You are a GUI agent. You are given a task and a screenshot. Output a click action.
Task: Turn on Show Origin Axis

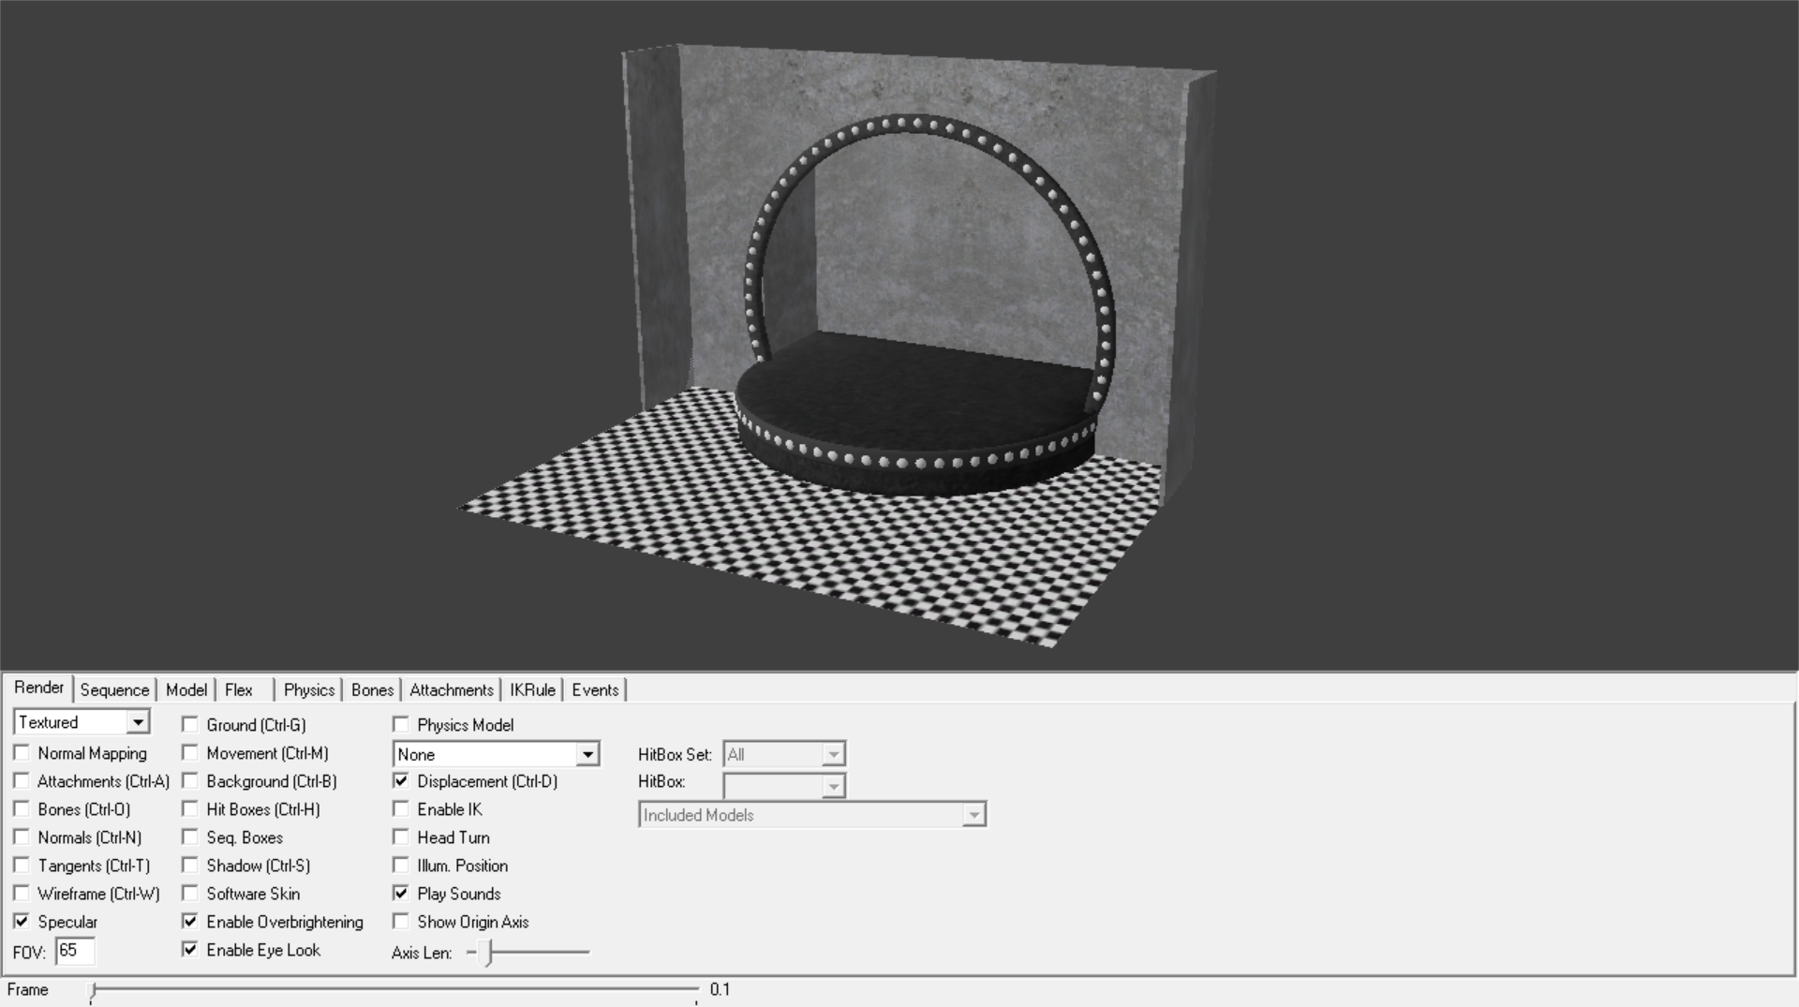coord(401,921)
